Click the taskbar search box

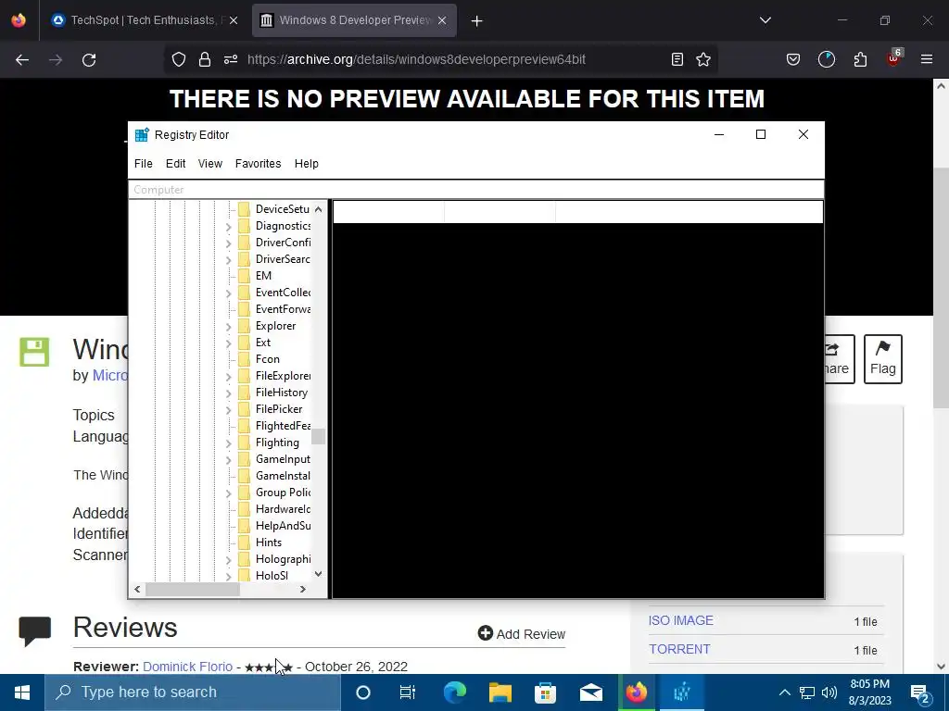(x=193, y=692)
